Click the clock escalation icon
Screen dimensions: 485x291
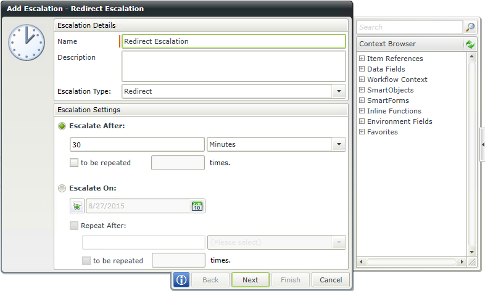click(x=27, y=43)
